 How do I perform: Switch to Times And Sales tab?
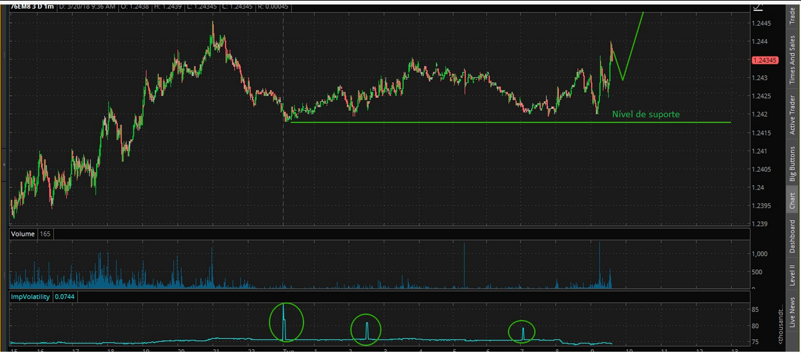tap(792, 58)
